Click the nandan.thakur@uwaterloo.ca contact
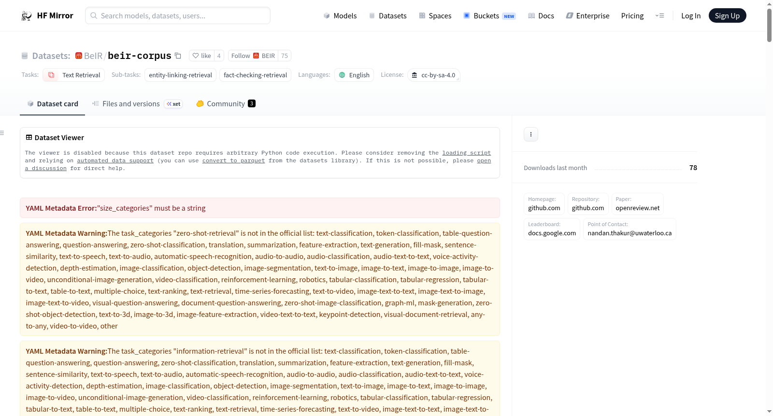This screenshot has height=416, width=773. pos(630,229)
